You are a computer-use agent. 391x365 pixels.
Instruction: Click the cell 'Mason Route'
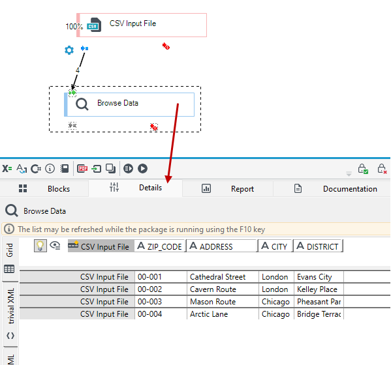(223, 302)
